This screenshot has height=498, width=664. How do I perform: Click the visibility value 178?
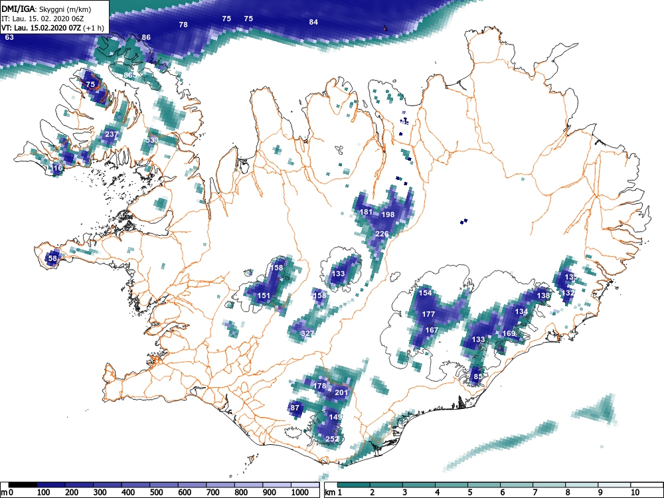(320, 386)
